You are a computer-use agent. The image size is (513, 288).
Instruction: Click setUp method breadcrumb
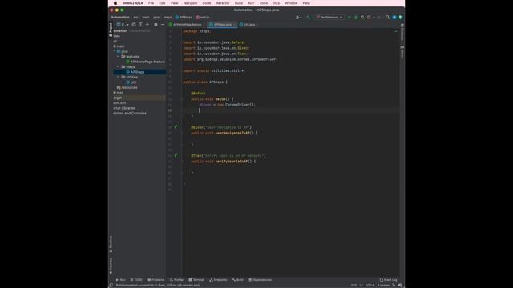pyautogui.click(x=203, y=18)
